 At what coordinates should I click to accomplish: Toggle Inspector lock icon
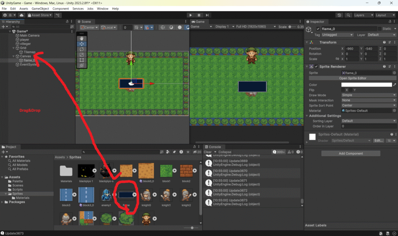(390, 22)
